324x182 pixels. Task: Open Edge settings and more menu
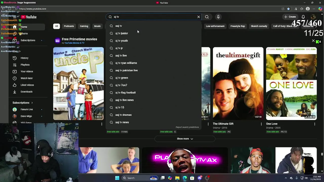click(x=314, y=9)
